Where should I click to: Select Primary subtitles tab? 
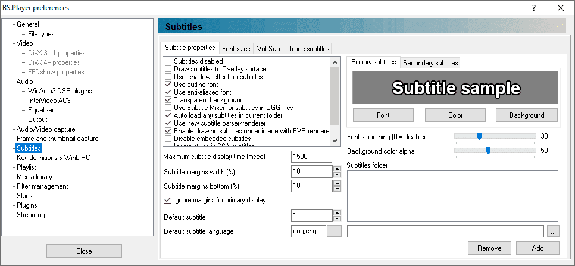374,62
